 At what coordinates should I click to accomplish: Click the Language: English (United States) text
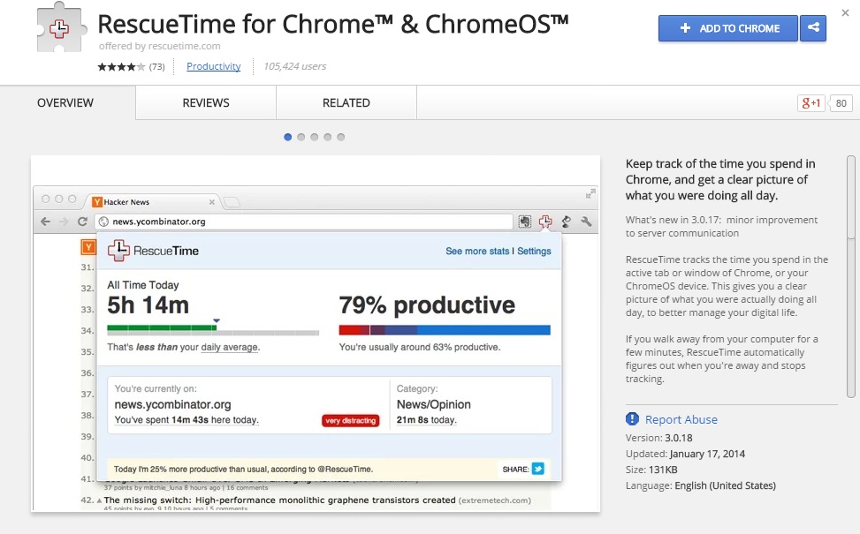click(x=700, y=485)
